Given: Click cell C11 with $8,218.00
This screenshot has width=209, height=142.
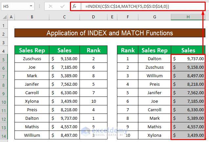Looking at the screenshot, I should pyautogui.click(x=64, y=110).
